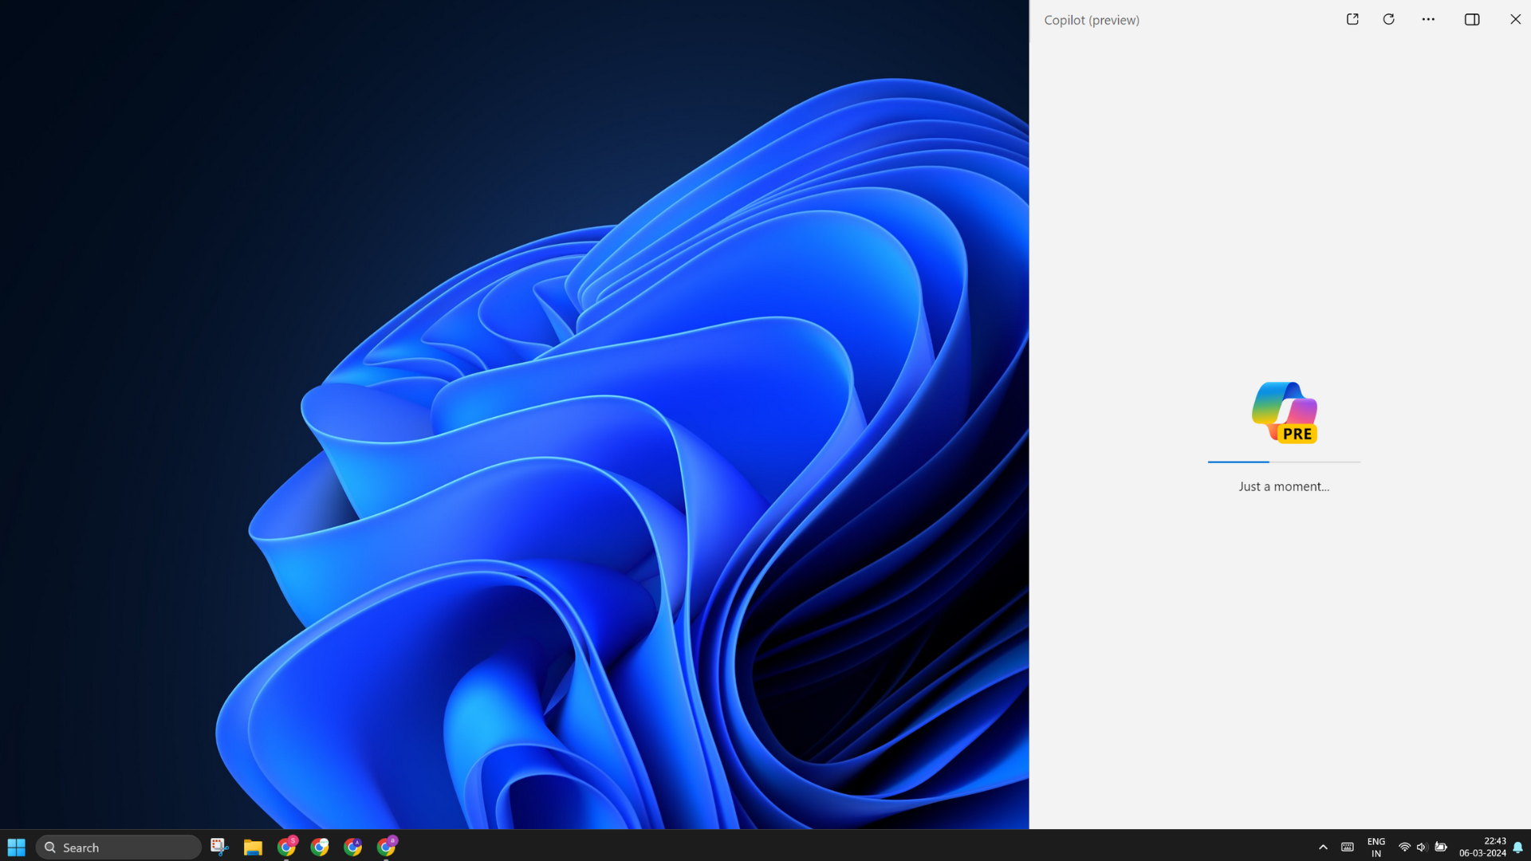
Task: Open more options menu in Copilot
Action: (x=1428, y=19)
